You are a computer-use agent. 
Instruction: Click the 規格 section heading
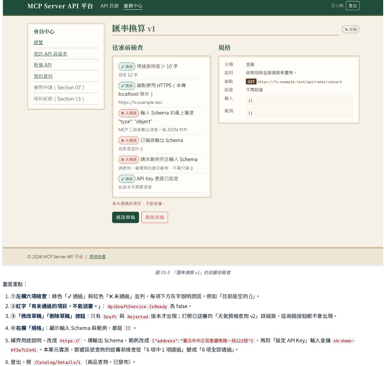tap(225, 48)
